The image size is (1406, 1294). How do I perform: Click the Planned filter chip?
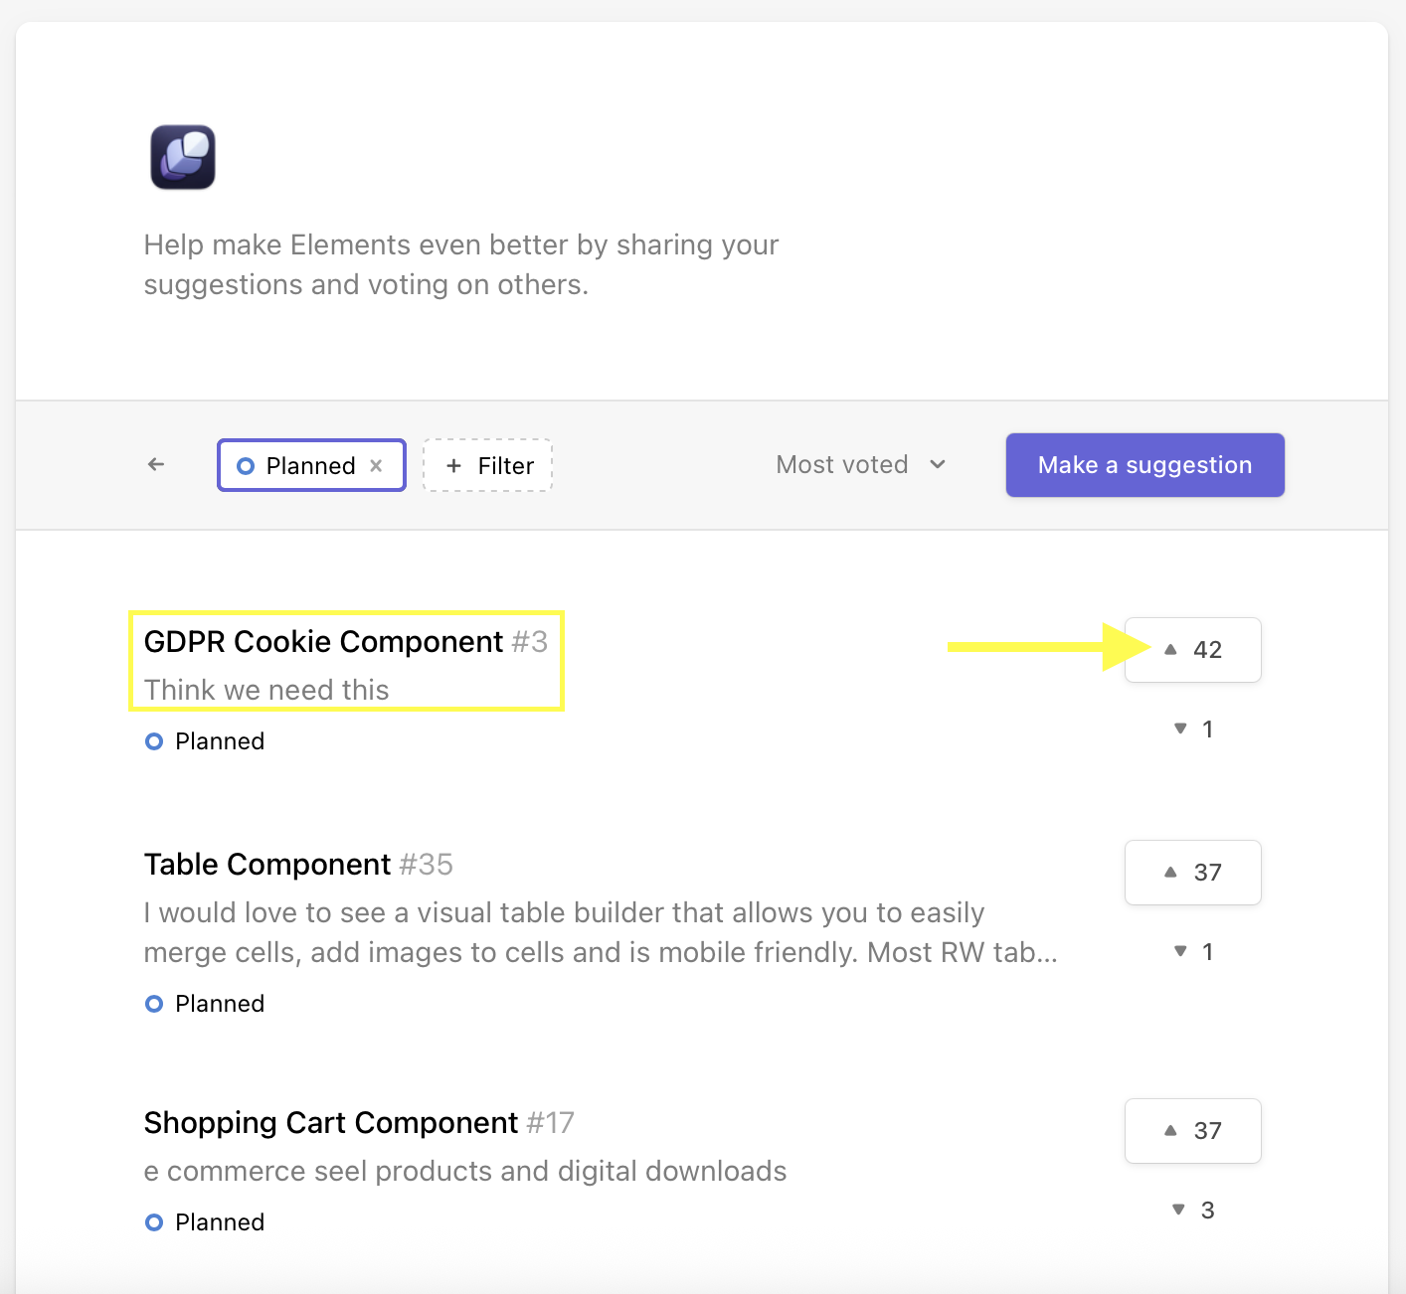tap(298, 465)
